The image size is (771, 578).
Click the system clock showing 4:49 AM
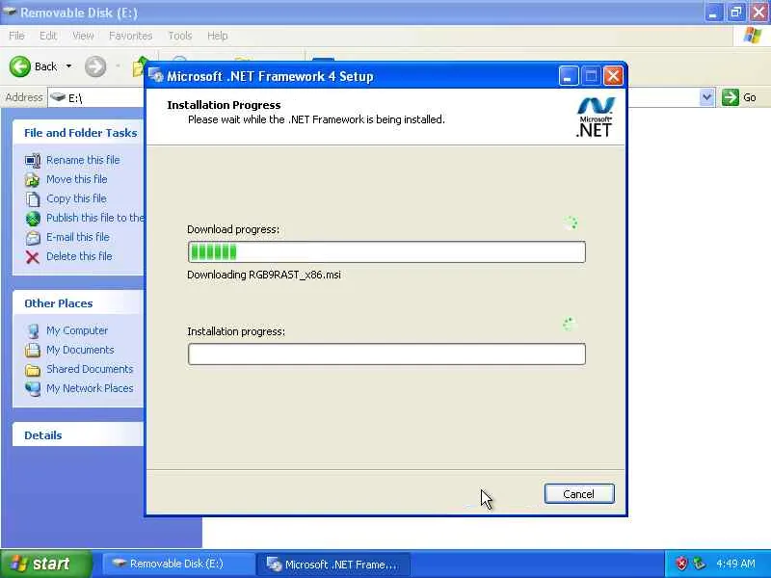pyautogui.click(x=735, y=564)
